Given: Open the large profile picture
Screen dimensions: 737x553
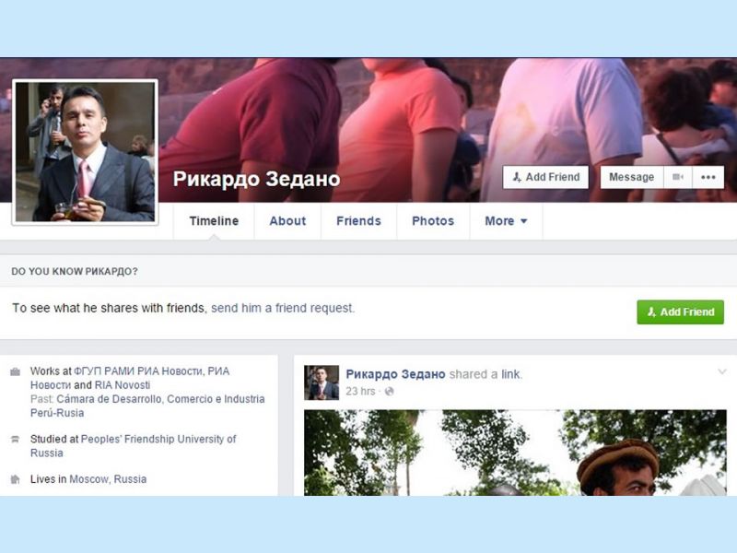Looking at the screenshot, I should [x=85, y=151].
